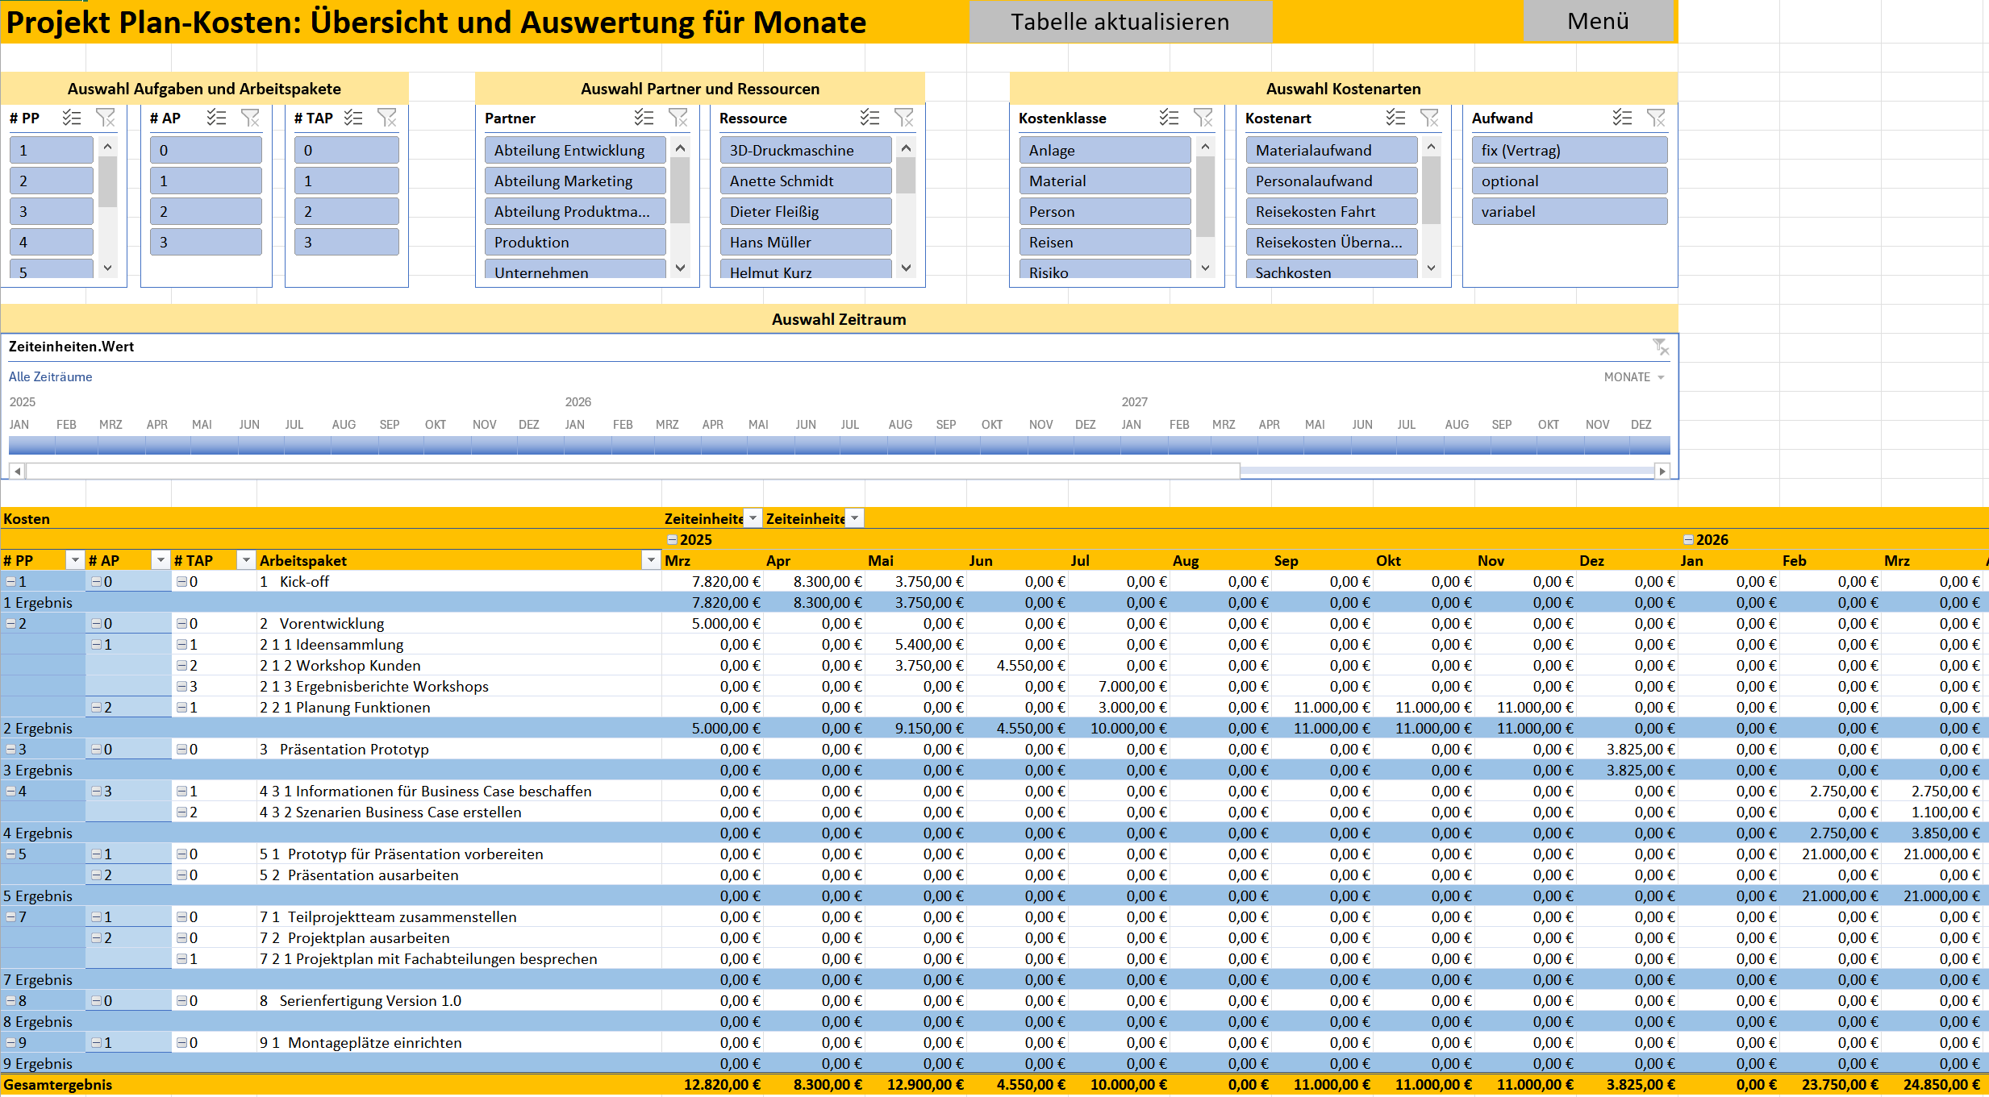Collapse row group # PP 2

click(10, 624)
